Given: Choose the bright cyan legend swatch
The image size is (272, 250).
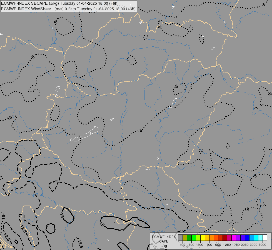Looking at the screenshot, I should (256, 238).
